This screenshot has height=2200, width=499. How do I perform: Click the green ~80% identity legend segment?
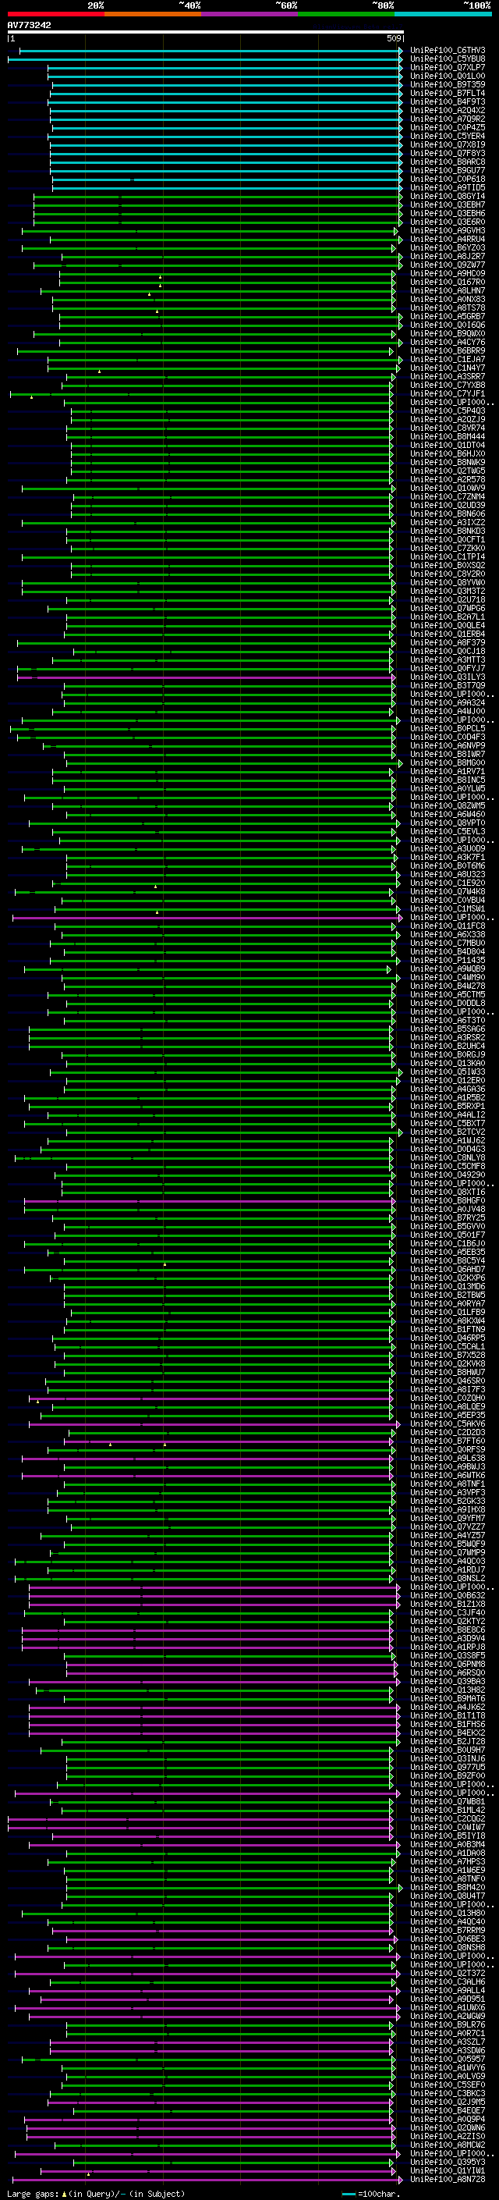point(346,14)
